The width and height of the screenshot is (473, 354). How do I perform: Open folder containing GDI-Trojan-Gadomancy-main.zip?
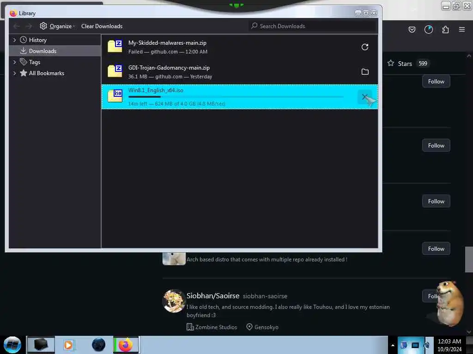pos(365,71)
